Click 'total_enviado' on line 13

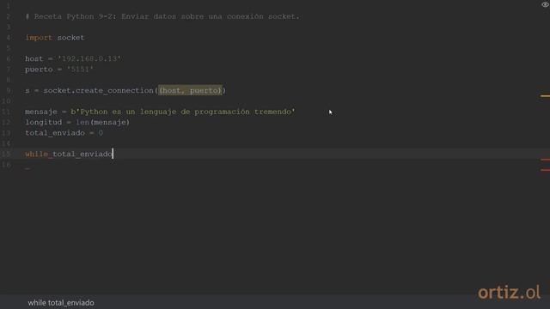[55, 133]
